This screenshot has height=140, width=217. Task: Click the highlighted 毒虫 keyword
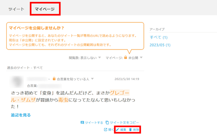(x=63, y=100)
